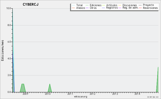Click the 2011 x-axis label
Image resolution: width=161 pixels, height=99 pixels.
(70, 94)
